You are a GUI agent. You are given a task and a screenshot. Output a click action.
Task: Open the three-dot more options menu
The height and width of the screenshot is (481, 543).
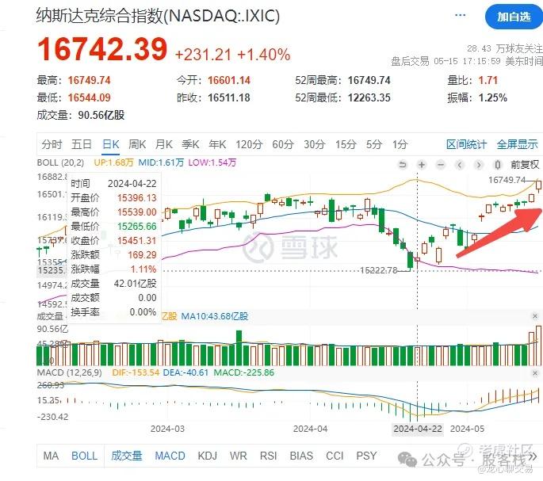pos(460,15)
